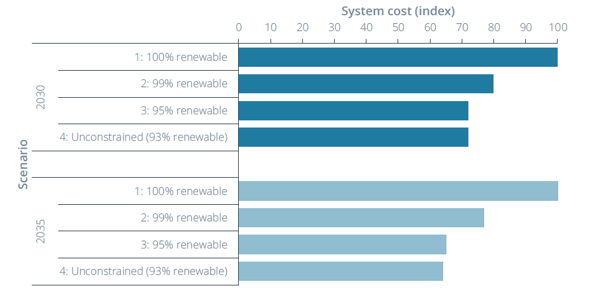Click the 50 tick label on the axis

click(398, 28)
